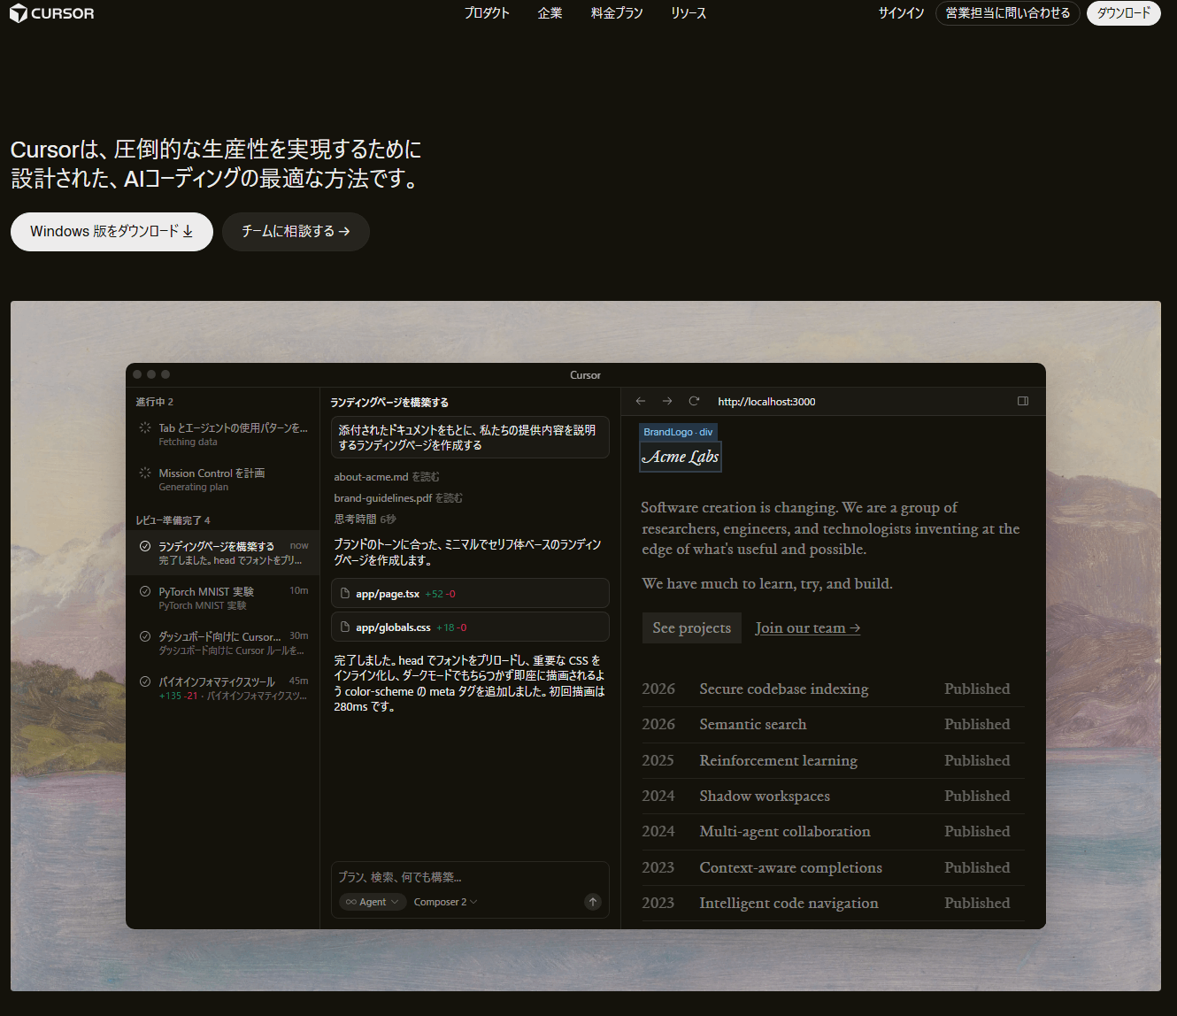Click the Cursor logo in header
The image size is (1177, 1016).
[x=51, y=13]
